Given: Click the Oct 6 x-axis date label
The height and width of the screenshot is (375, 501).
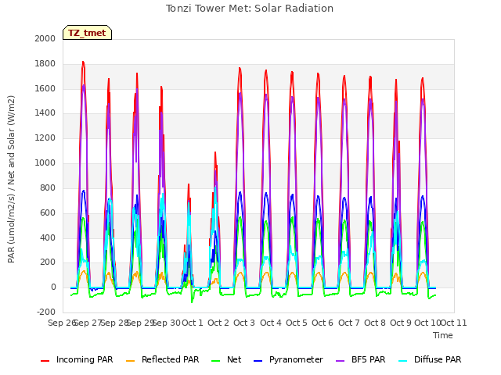Looking at the screenshot, I should (323, 323).
